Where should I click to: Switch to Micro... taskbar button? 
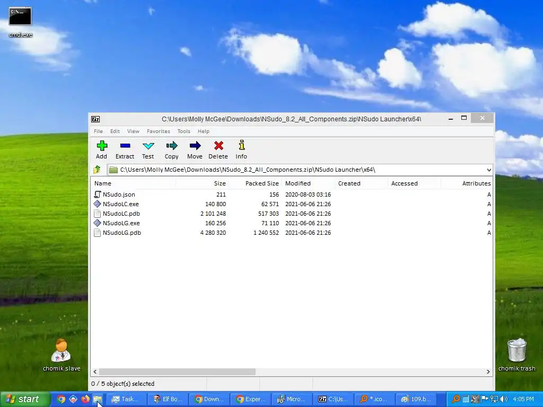coord(292,399)
